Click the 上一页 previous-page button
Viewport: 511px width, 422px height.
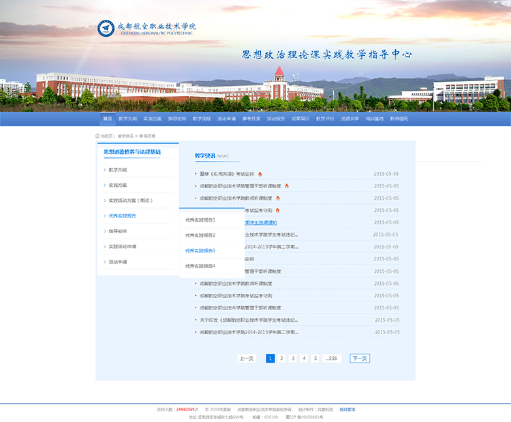246,358
